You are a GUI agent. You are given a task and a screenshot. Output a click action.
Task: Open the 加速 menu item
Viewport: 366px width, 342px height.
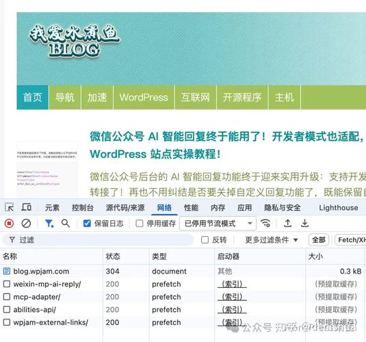click(97, 97)
